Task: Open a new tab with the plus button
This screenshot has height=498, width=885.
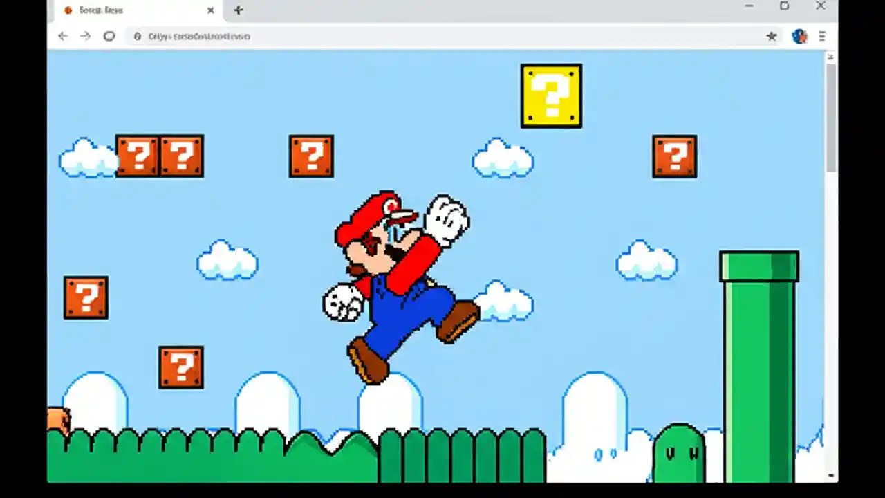Action: 238,10
